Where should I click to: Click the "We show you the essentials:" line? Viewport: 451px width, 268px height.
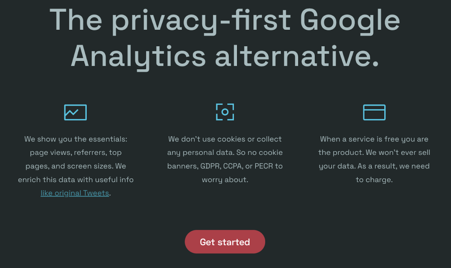coord(76,139)
